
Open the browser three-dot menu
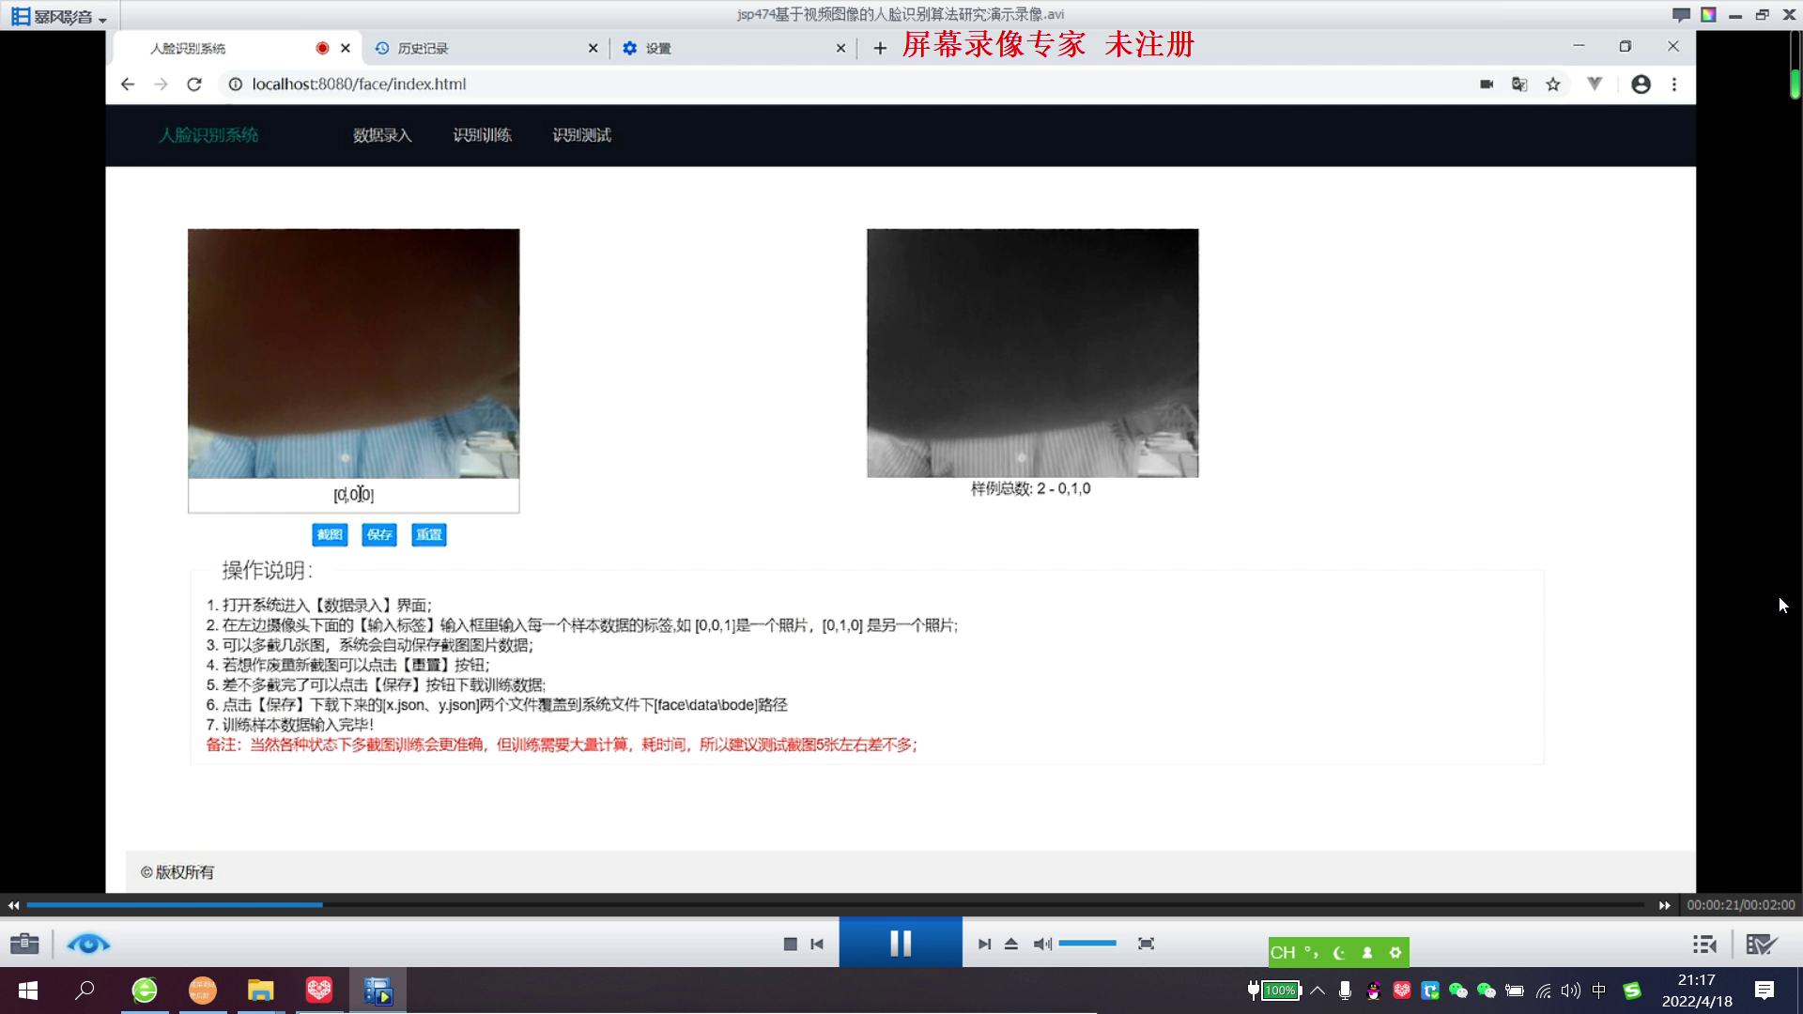click(1674, 84)
